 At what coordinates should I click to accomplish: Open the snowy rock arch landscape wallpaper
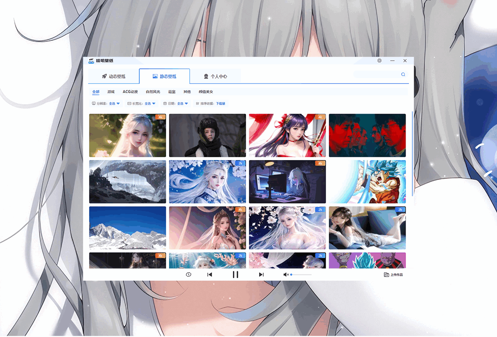(x=127, y=182)
